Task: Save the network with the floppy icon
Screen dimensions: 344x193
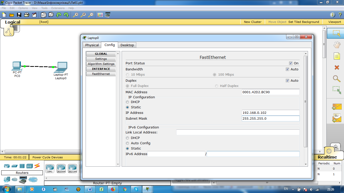Action: [x=19, y=15]
